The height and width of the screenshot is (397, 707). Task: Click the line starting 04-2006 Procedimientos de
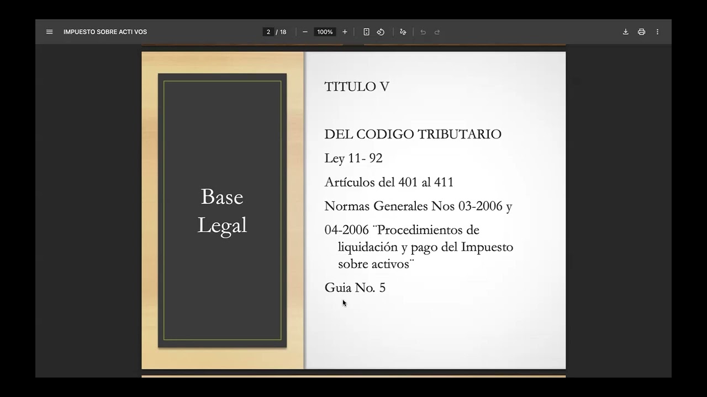[x=402, y=230]
